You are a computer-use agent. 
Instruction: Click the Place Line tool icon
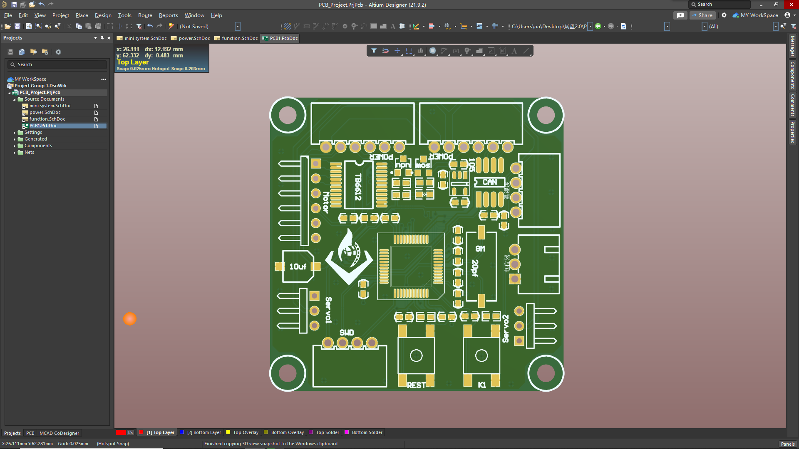pyautogui.click(x=526, y=51)
